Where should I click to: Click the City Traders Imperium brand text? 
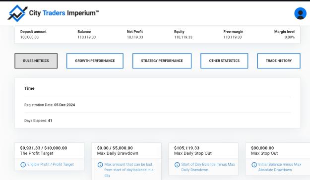coord(64,13)
